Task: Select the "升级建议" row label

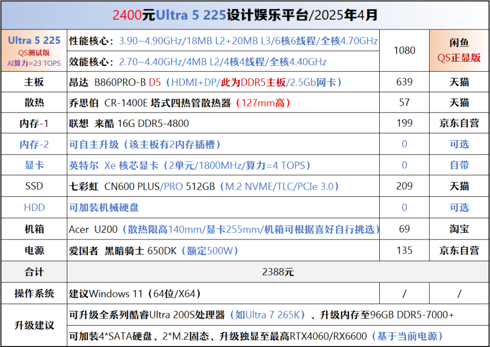Action: (x=34, y=326)
